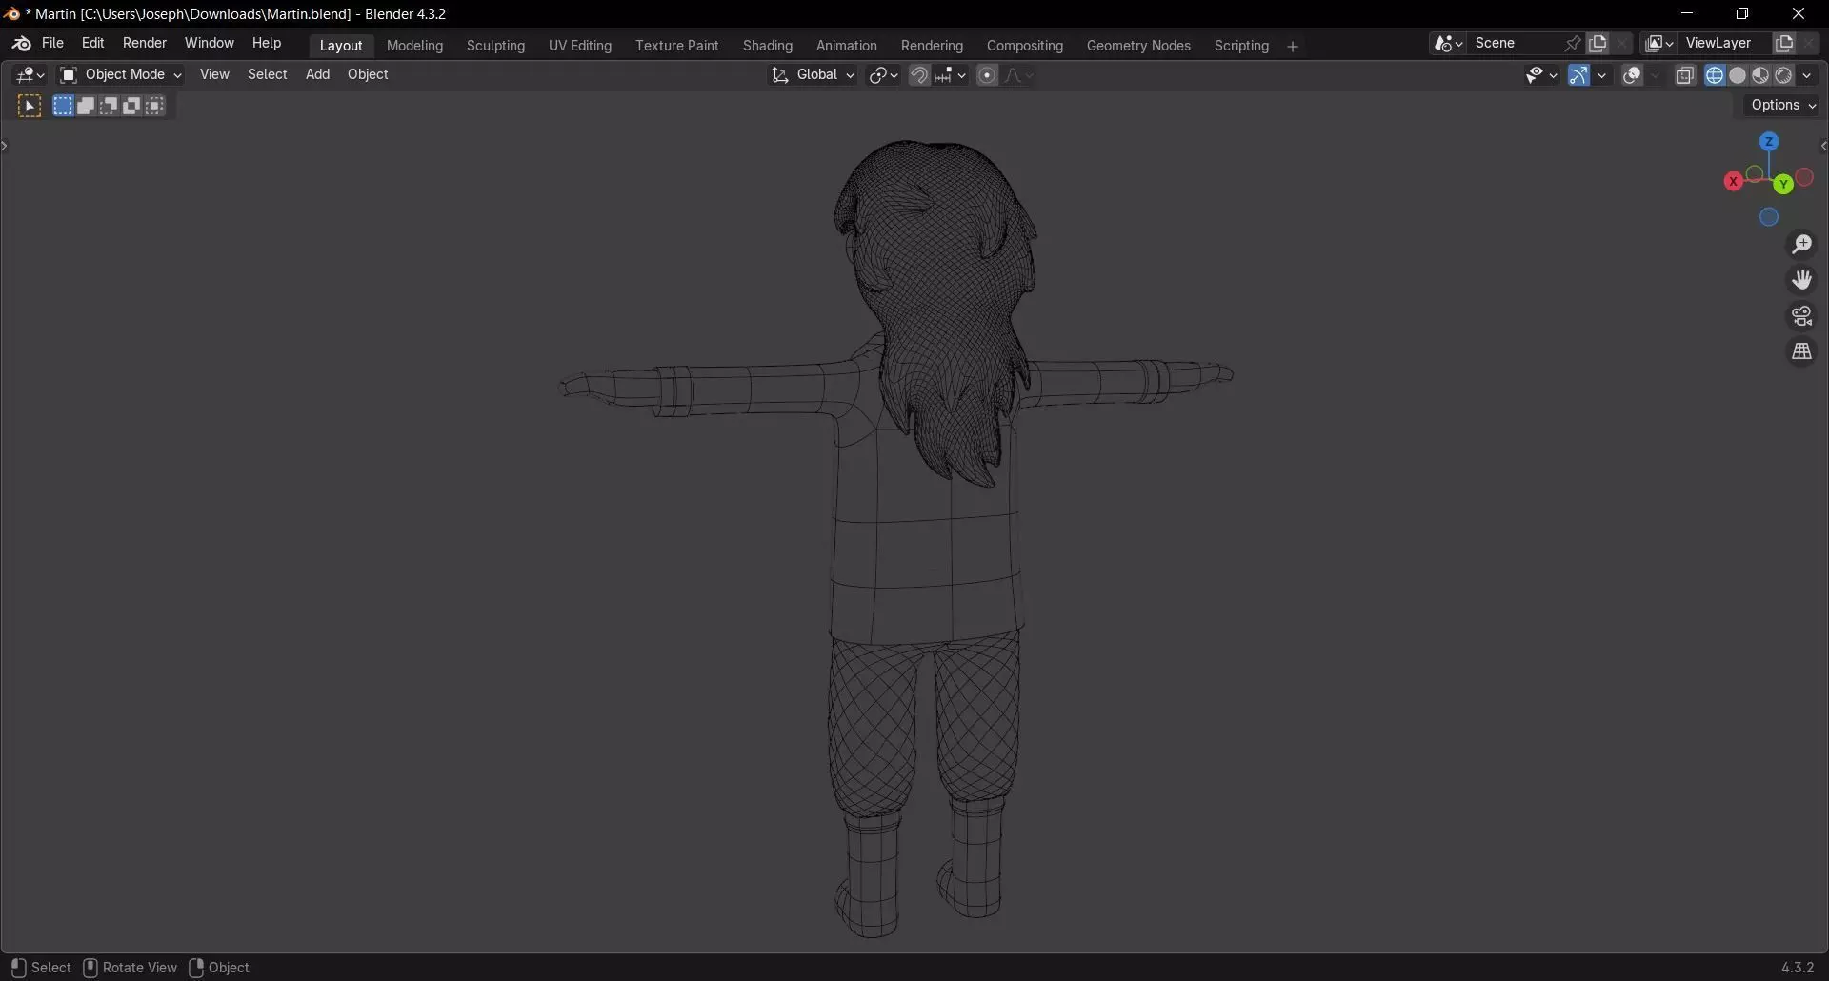
Task: Add a new ViewLayer with copy icon
Action: tap(1784, 44)
